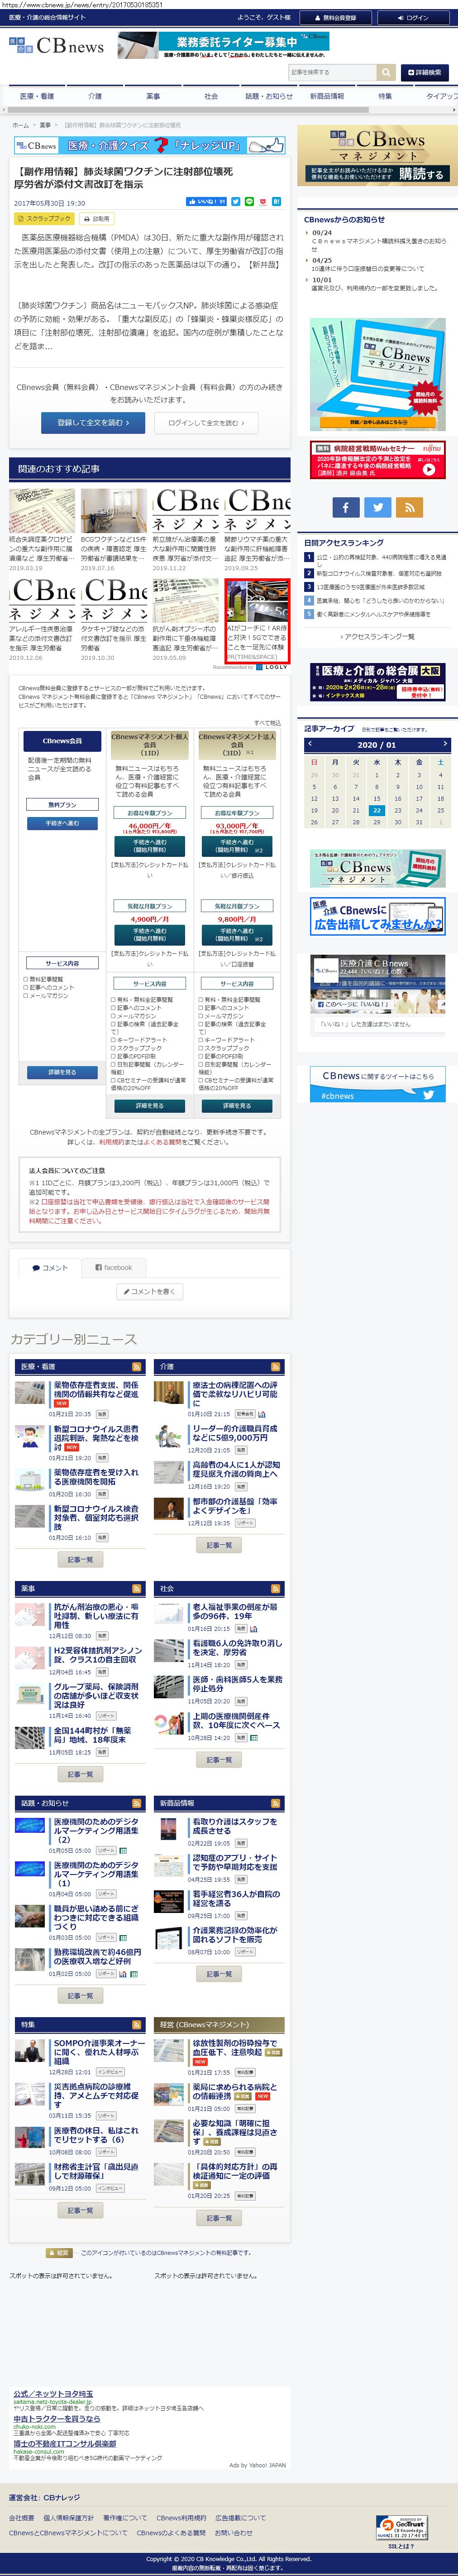This screenshot has width=458, height=2576.
Task: Select date 22 in the 2020/01 calendar
Action: click(377, 810)
